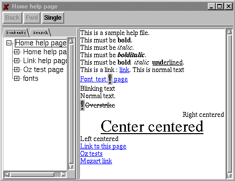Click the 'This is a sample help file' line
This screenshot has width=235, height=181.
[x=115, y=33]
